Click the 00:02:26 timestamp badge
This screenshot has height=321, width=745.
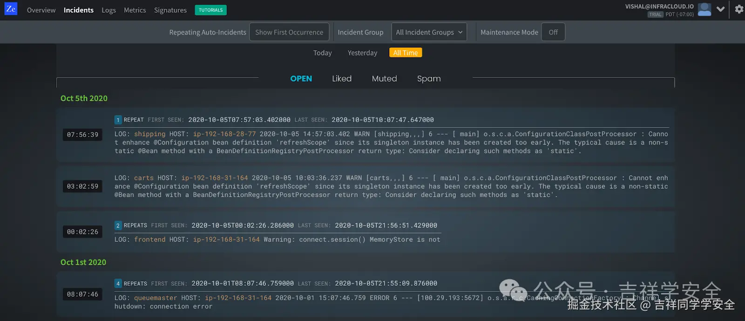[82, 232]
